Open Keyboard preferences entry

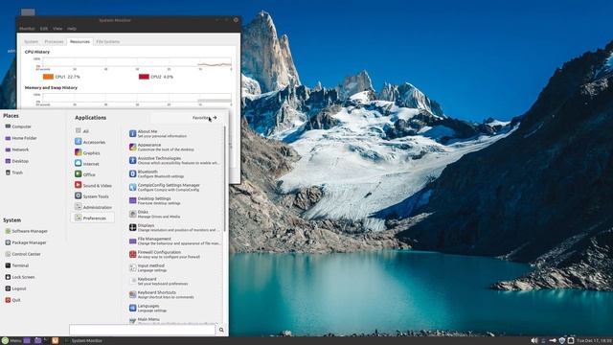pos(174,281)
